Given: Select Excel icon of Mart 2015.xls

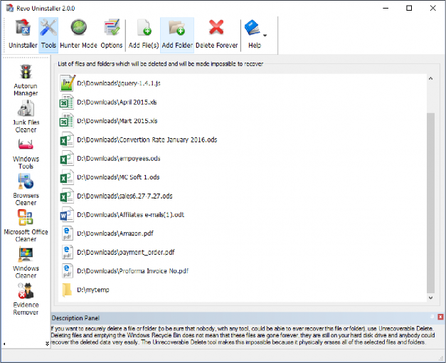Looking at the screenshot, I should pyautogui.click(x=67, y=121).
